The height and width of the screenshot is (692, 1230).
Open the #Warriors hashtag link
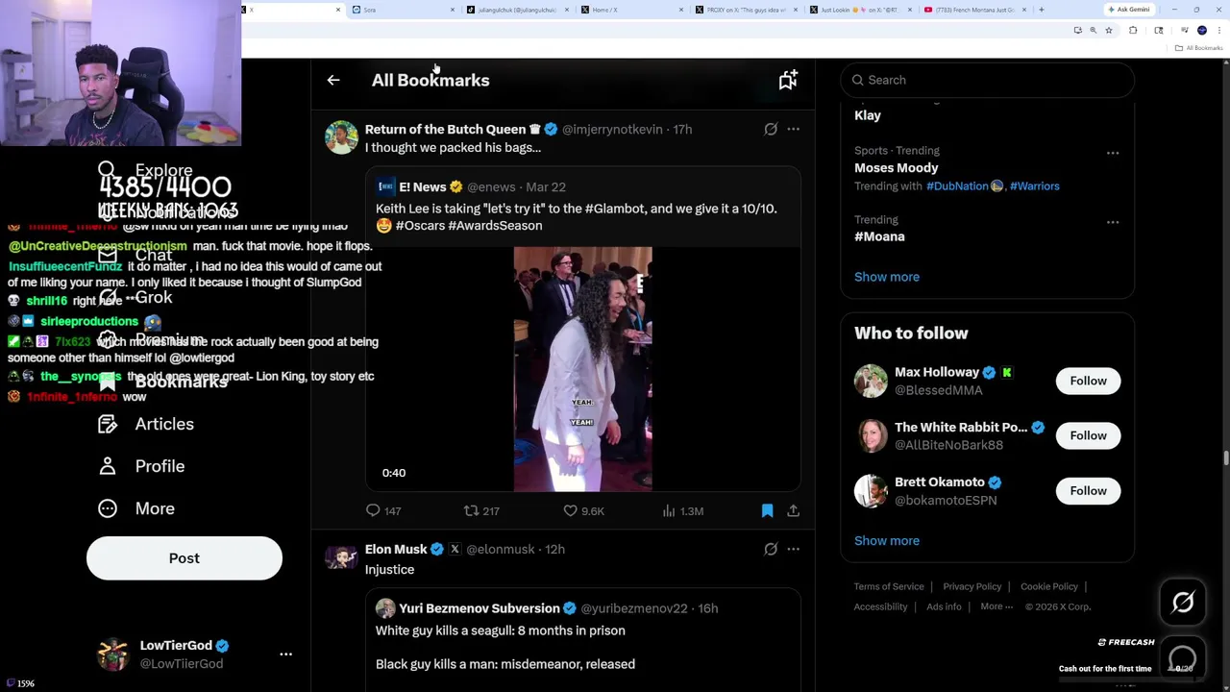click(x=1035, y=186)
